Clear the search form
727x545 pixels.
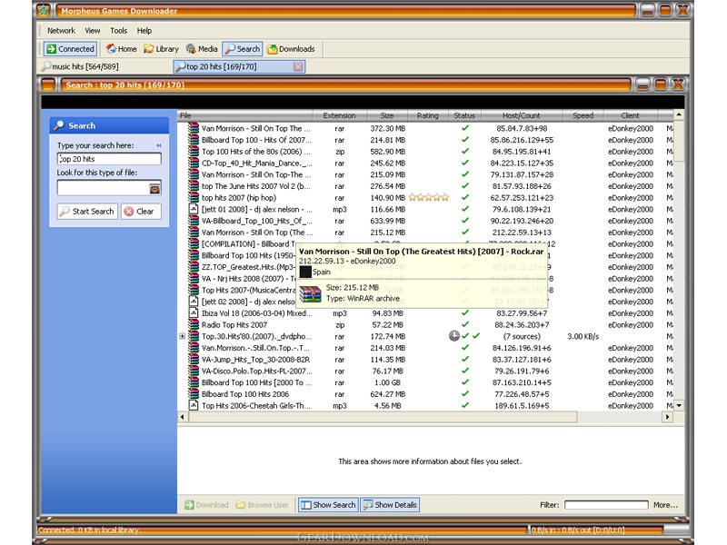141,212
